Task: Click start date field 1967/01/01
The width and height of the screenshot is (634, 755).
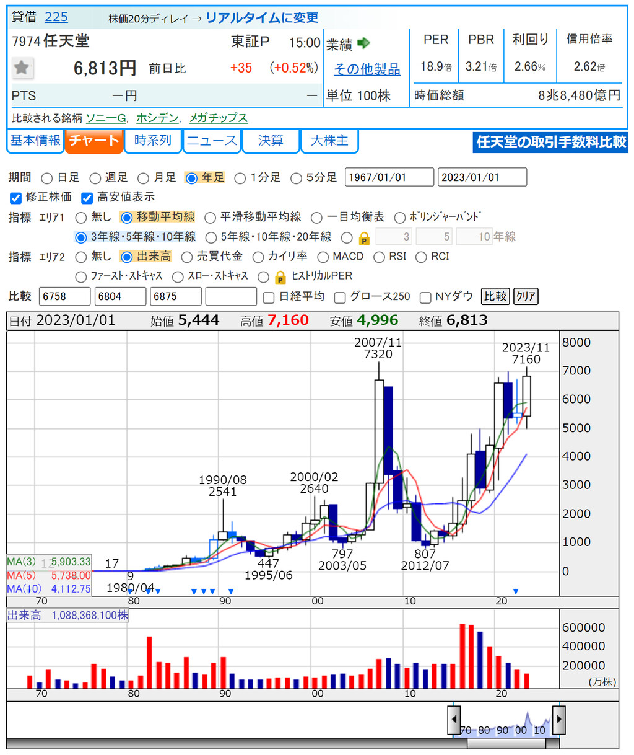Action: point(389,177)
